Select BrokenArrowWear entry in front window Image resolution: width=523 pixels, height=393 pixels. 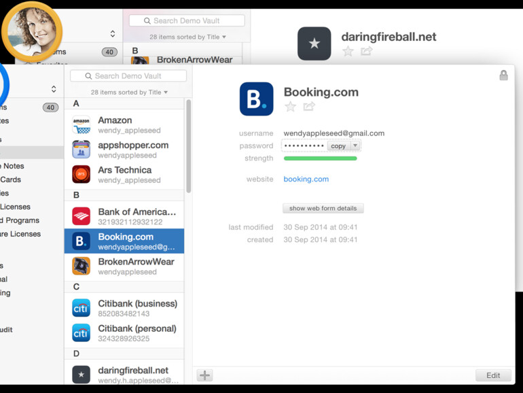tap(124, 266)
